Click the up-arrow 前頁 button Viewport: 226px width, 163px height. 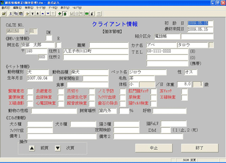coord(32,148)
